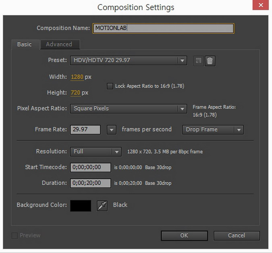Open the Resolution Full dropdown

96,152
